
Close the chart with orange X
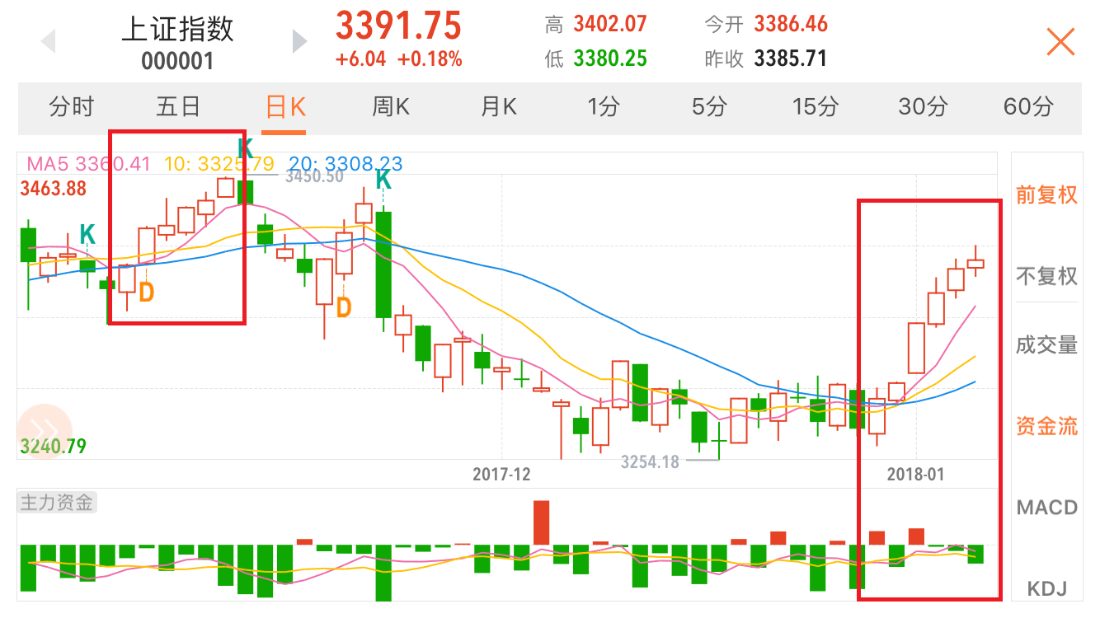pyautogui.click(x=1060, y=41)
